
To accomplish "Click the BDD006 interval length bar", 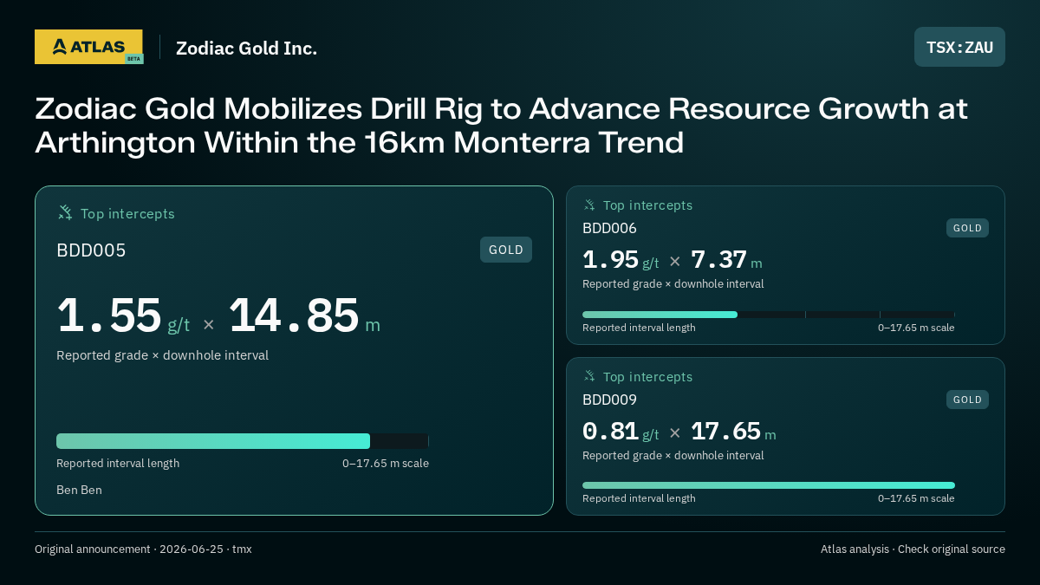I will [x=769, y=315].
